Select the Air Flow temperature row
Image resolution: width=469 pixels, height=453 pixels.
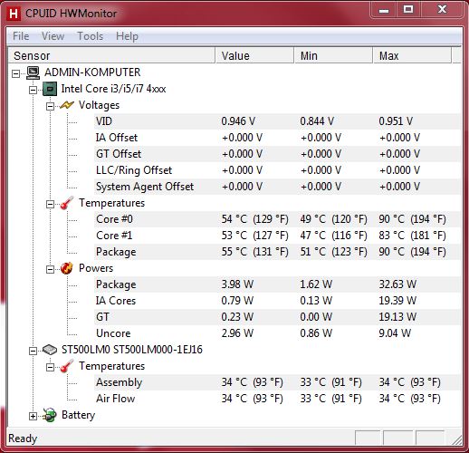(x=278, y=399)
